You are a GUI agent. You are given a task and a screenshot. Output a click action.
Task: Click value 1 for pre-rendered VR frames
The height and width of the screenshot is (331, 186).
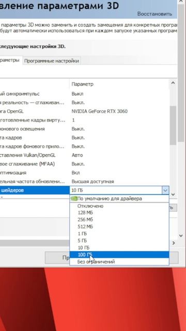pos(73,120)
